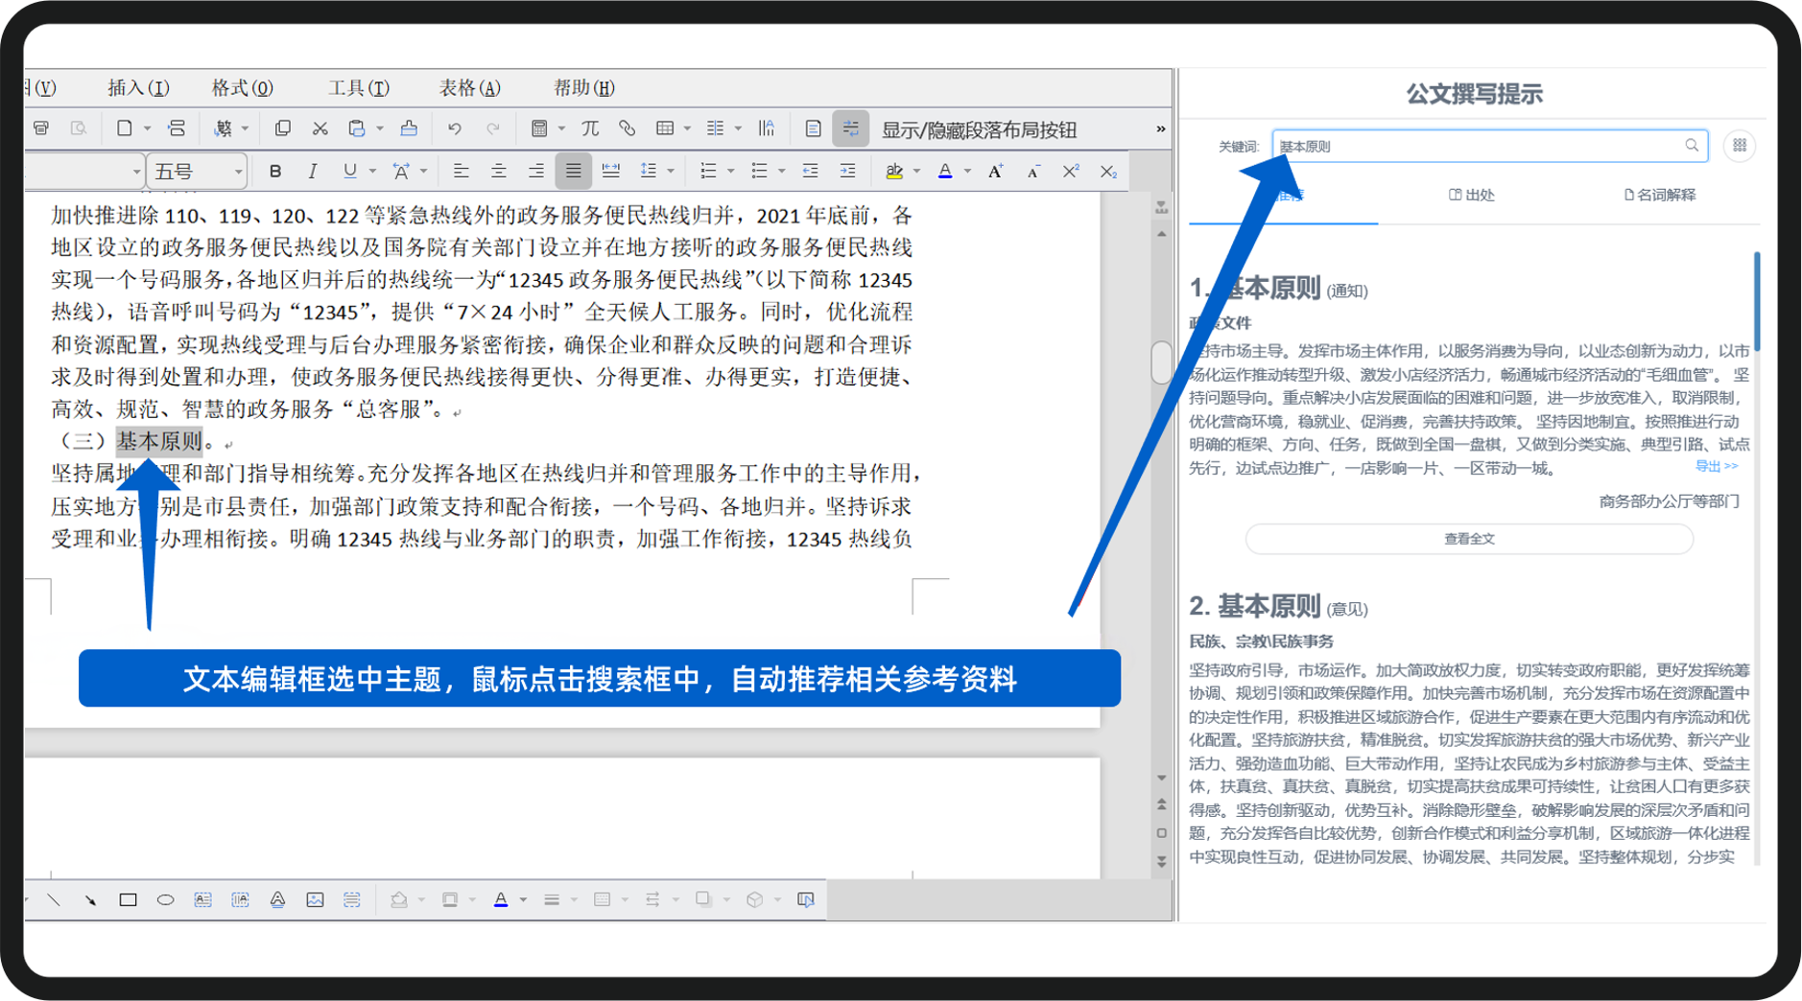Image resolution: width=1802 pixels, height=1001 pixels.
Task: Open the 插入(I) menu
Action: click(138, 88)
